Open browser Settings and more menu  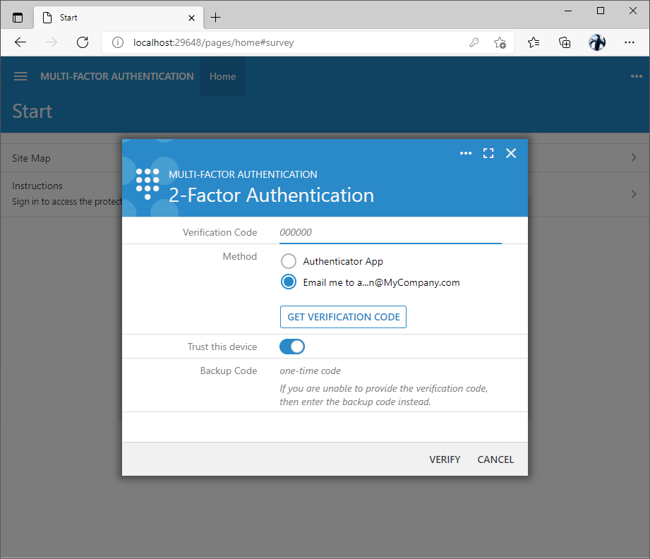coord(630,42)
